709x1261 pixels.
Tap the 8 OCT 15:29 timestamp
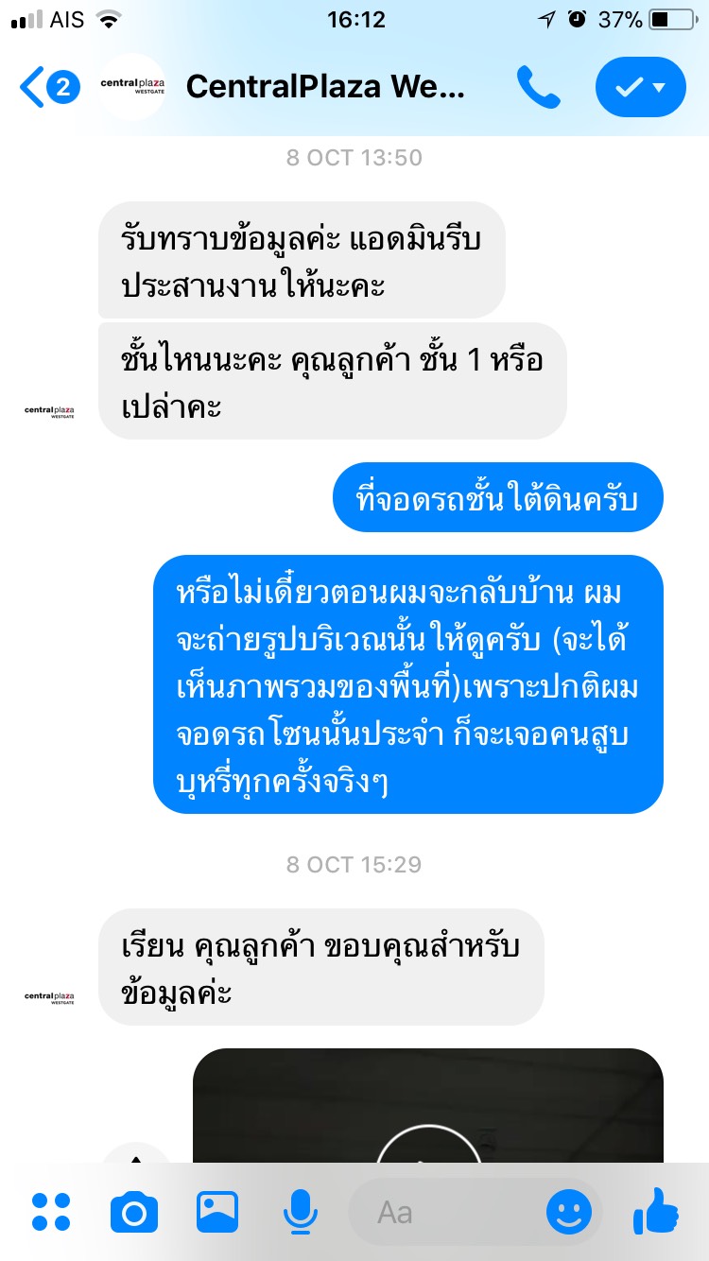[x=354, y=864]
